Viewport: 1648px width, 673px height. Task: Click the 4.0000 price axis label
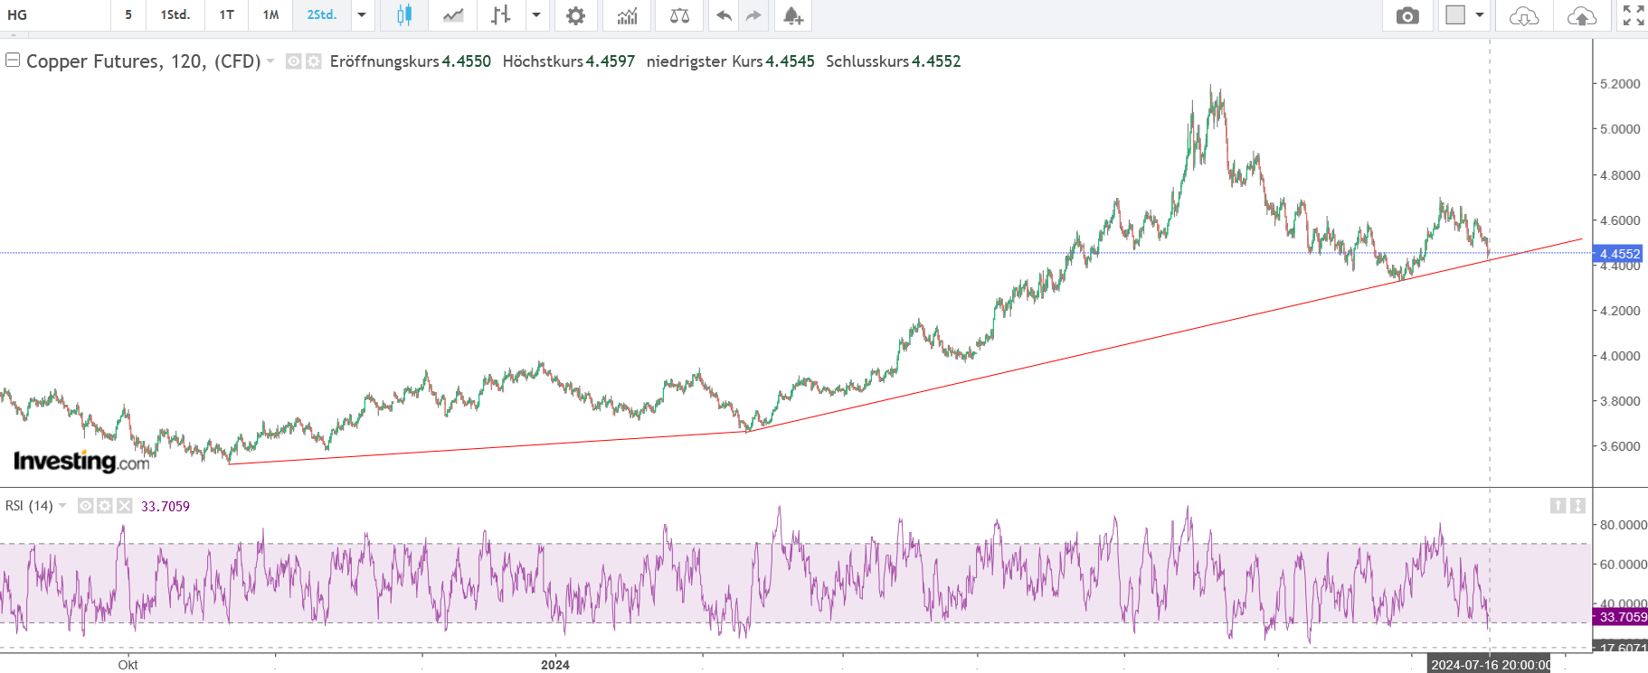pos(1620,356)
